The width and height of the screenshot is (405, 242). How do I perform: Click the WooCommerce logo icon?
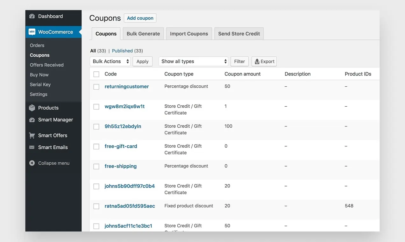(x=32, y=32)
